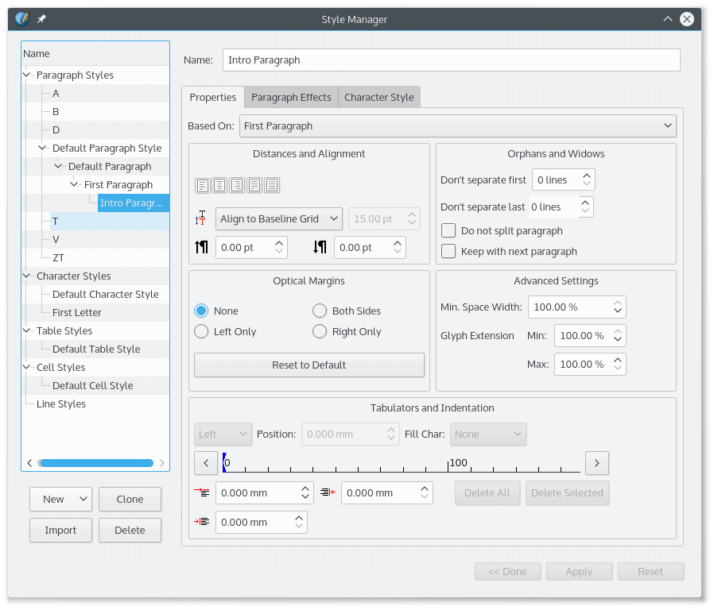Enable Keep with next paragraph

tap(448, 251)
